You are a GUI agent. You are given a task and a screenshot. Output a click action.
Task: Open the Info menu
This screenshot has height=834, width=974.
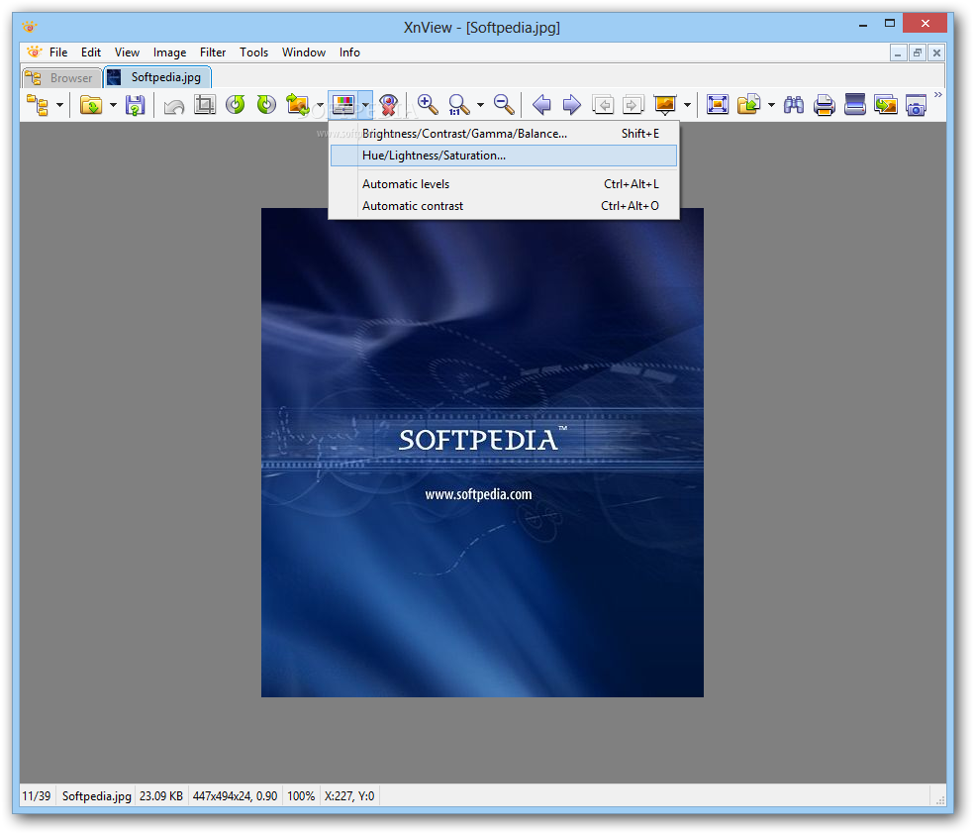tap(349, 52)
